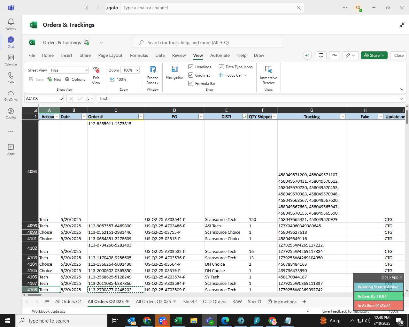This screenshot has width=409, height=327.
Task: Open the workbook title dropdown arrow
Action: tap(101, 43)
